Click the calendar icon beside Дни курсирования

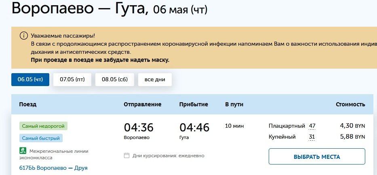pyautogui.click(x=126, y=156)
